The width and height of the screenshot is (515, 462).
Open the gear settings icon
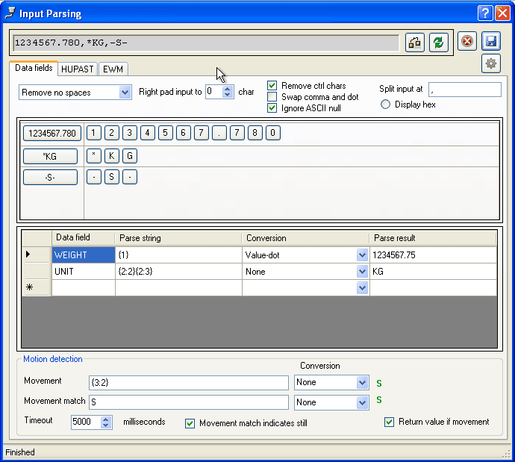[490, 64]
